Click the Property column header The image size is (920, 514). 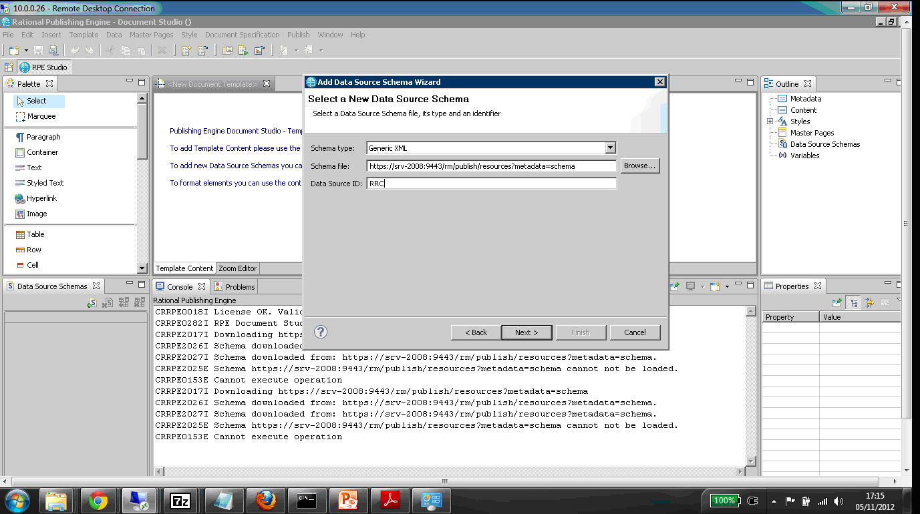coord(790,317)
